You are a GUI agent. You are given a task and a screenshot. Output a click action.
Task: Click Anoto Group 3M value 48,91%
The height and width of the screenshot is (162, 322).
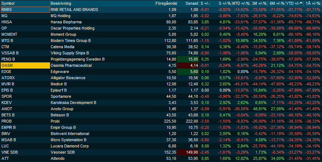pyautogui.click(x=260, y=109)
